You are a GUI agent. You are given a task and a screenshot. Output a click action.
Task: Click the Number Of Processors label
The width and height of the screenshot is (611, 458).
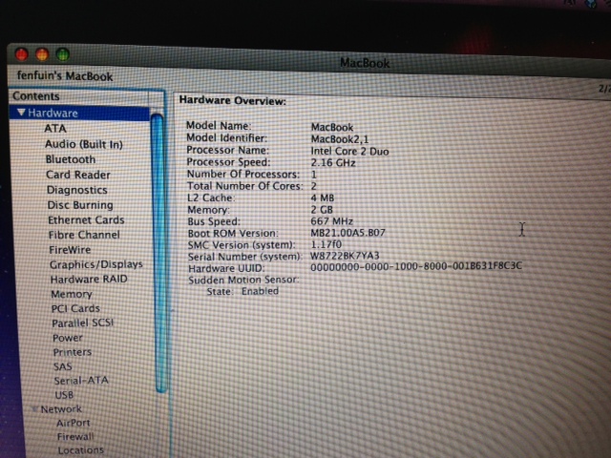(243, 174)
